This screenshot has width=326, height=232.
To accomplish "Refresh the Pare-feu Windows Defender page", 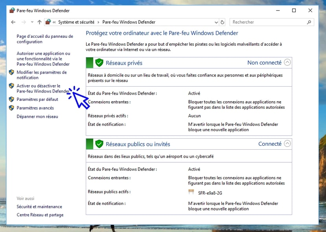I will pyautogui.click(x=223, y=22).
